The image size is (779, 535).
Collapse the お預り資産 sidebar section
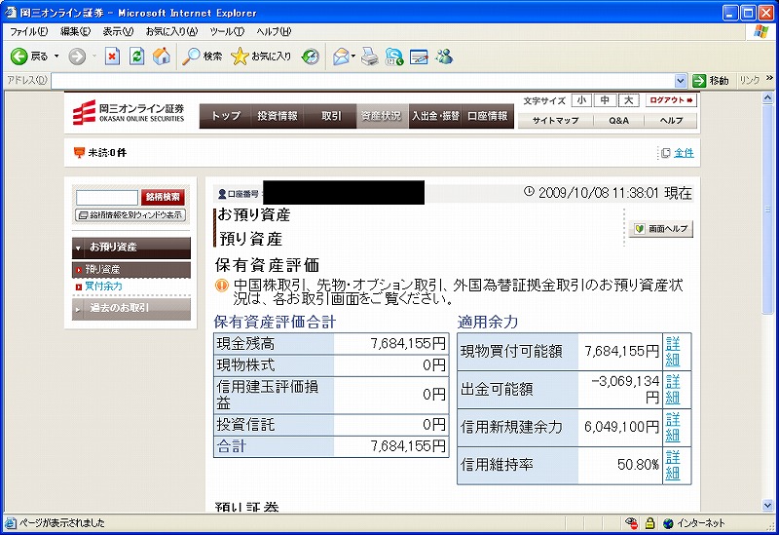pos(131,248)
